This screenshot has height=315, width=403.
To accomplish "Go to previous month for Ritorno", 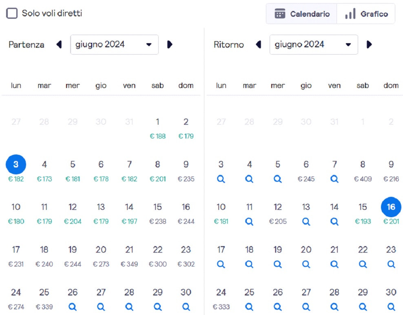I will (259, 44).
